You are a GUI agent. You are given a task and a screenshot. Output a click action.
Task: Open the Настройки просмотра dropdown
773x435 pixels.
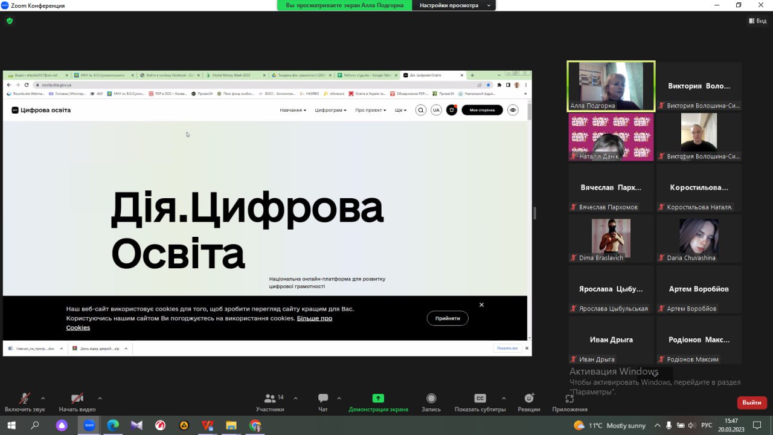point(453,5)
